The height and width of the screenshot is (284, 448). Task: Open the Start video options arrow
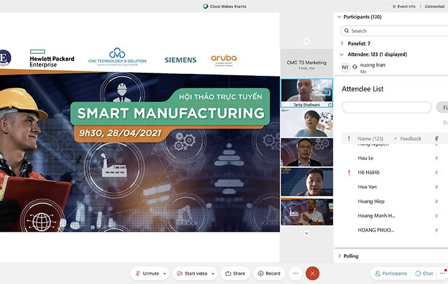(213, 273)
